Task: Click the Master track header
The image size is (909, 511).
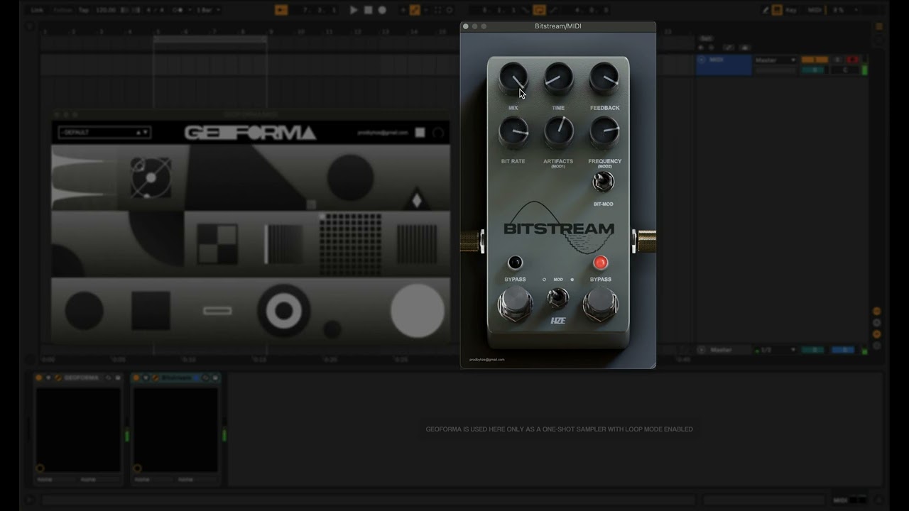Action: click(x=724, y=350)
